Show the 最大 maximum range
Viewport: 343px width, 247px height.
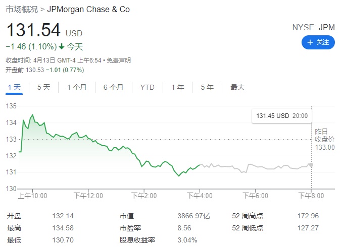(x=237, y=87)
